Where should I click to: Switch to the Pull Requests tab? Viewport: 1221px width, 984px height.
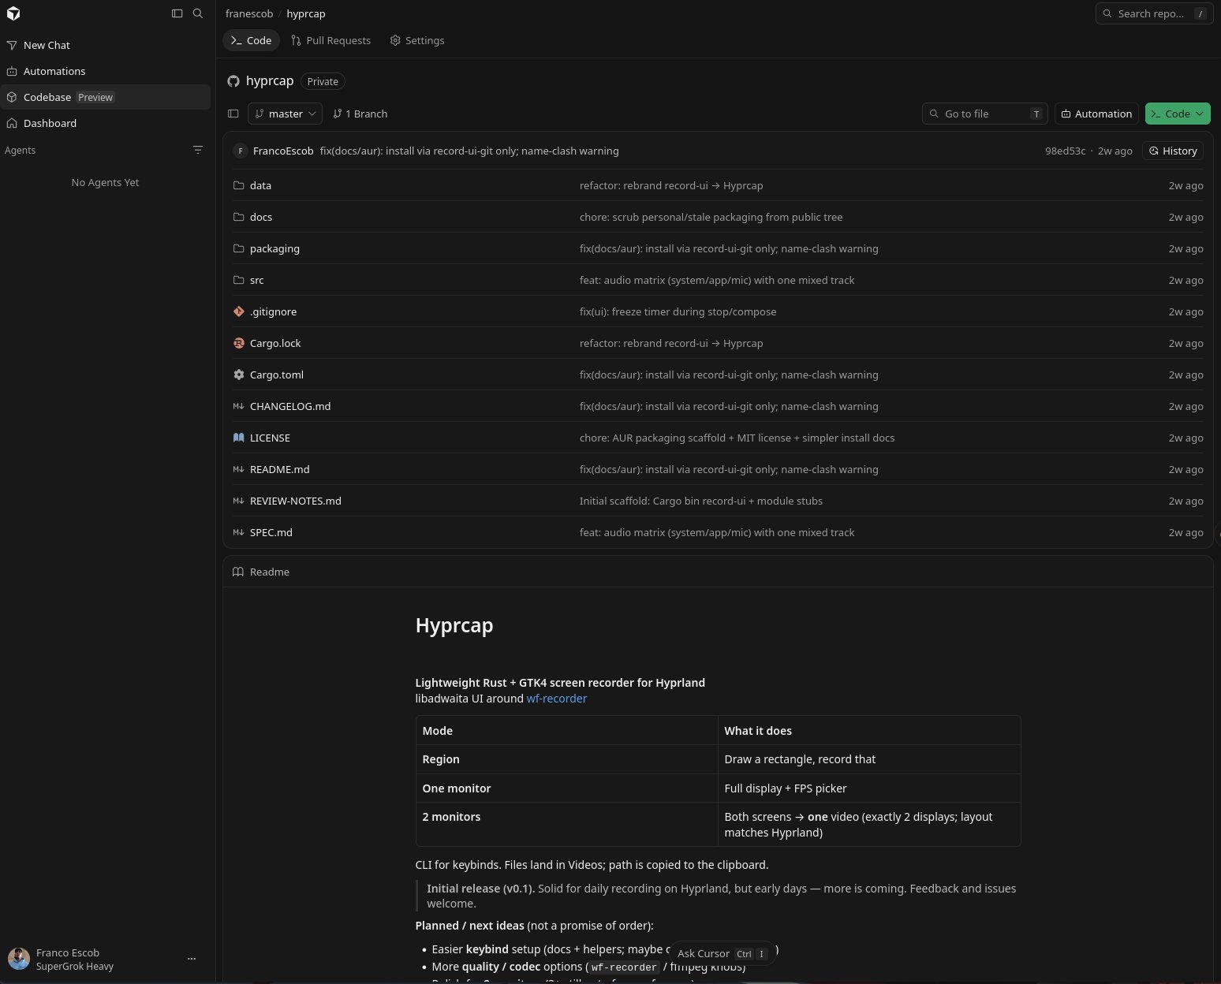click(x=330, y=40)
